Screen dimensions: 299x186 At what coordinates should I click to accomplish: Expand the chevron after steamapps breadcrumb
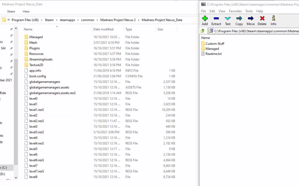click(78, 20)
